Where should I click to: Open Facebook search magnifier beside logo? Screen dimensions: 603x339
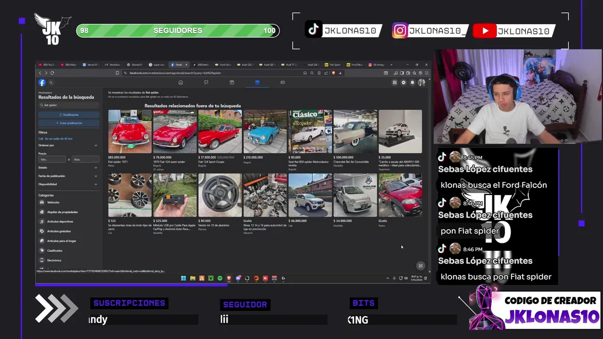pos(51,82)
